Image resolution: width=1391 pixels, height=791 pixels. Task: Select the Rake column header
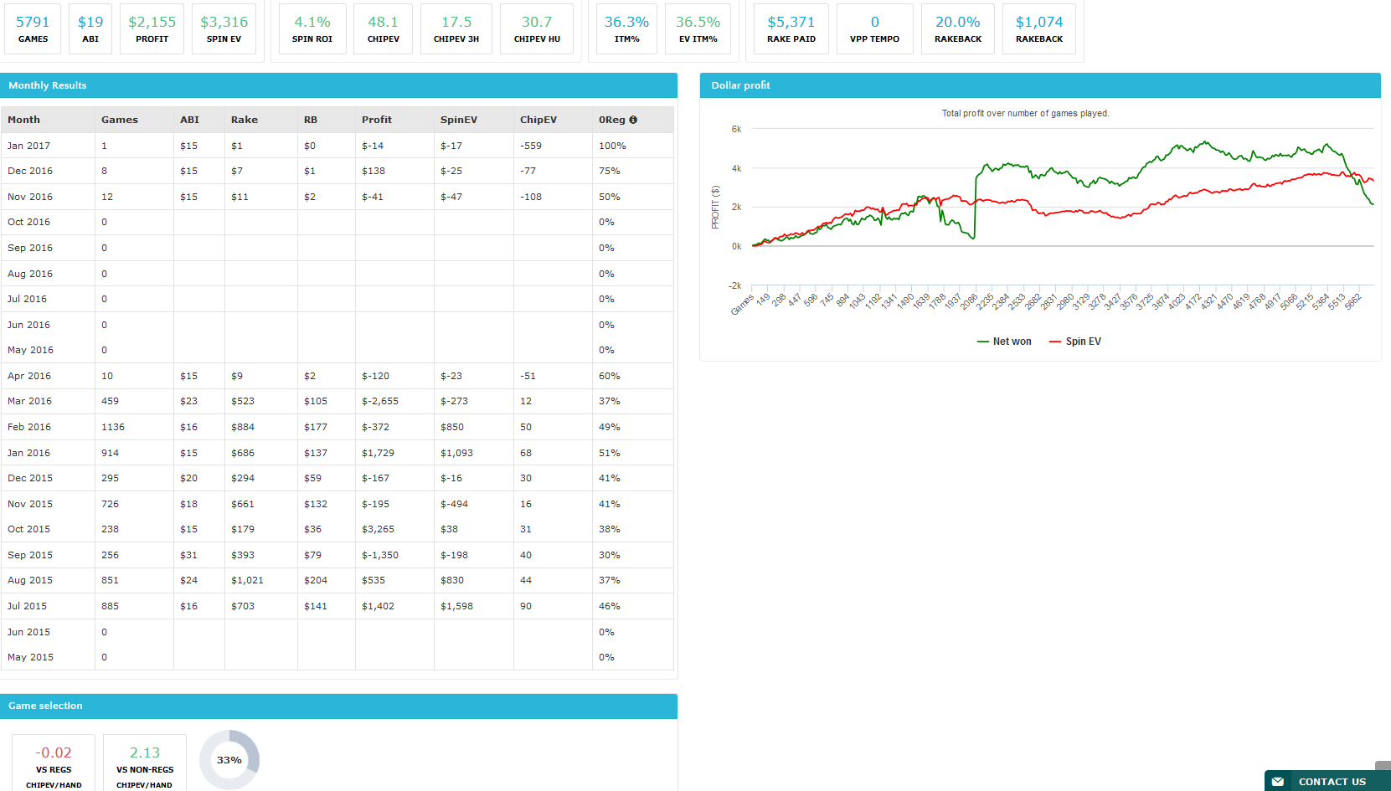click(x=245, y=120)
